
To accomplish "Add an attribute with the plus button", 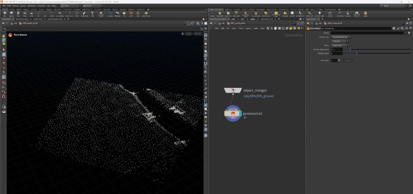I will click(x=339, y=60).
